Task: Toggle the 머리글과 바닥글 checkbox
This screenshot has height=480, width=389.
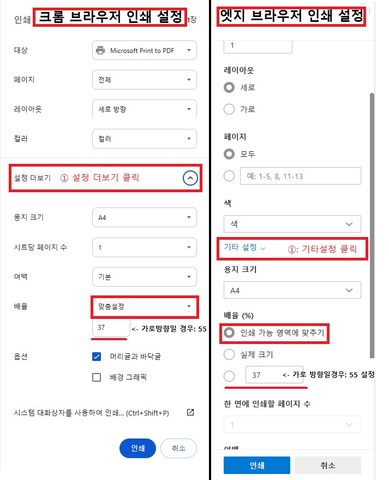Action: click(97, 357)
